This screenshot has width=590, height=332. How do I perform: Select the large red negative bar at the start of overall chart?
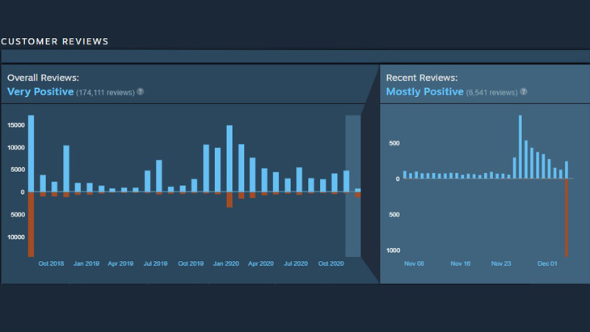32,225
